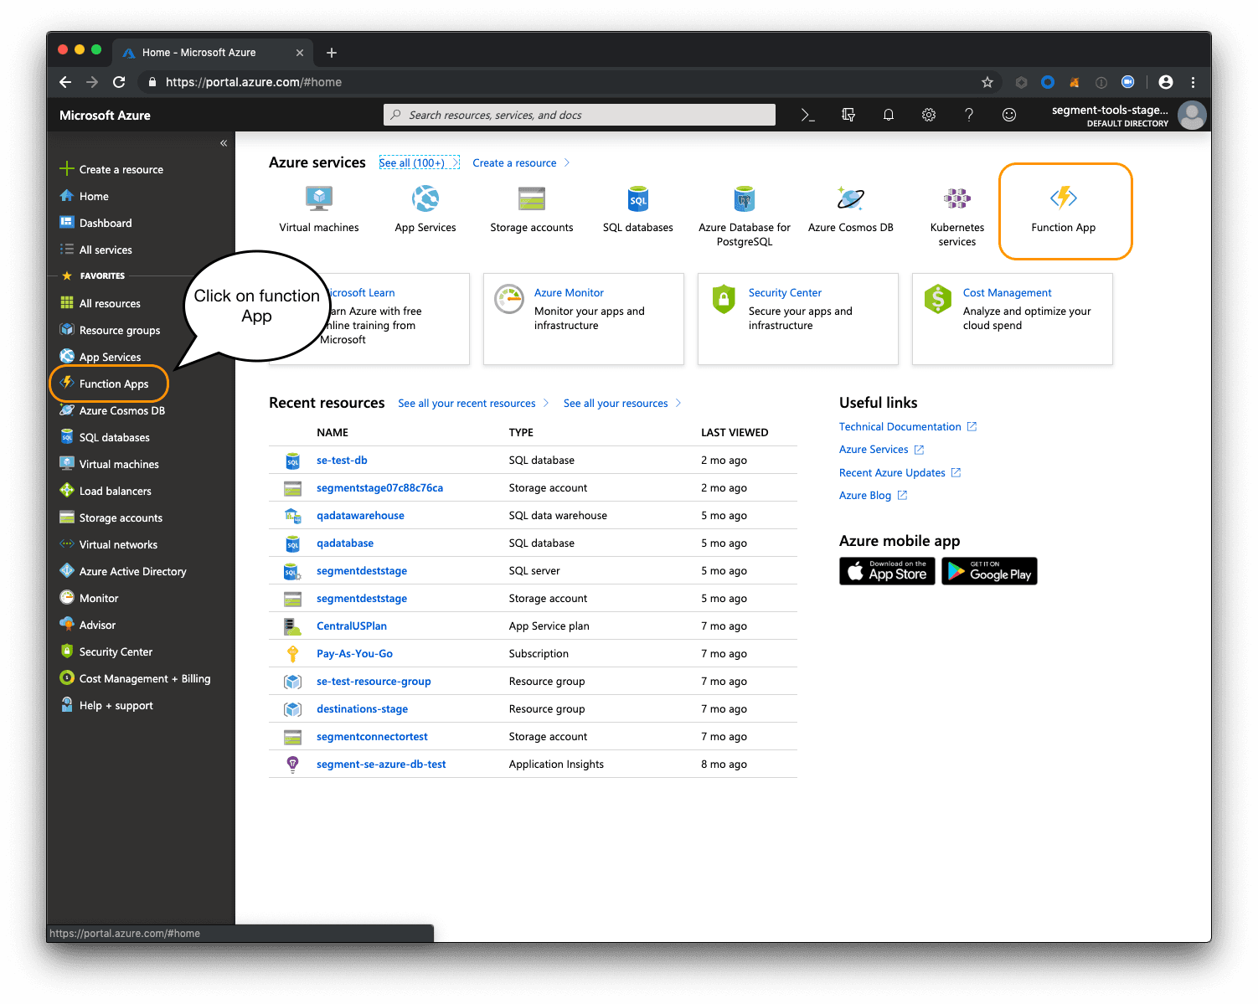Select the Kubernetes services icon
Image resolution: width=1258 pixels, height=1004 pixels.
[956, 199]
